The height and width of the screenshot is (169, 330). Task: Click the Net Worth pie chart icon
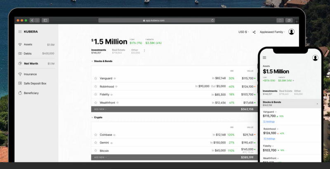coord(20,64)
